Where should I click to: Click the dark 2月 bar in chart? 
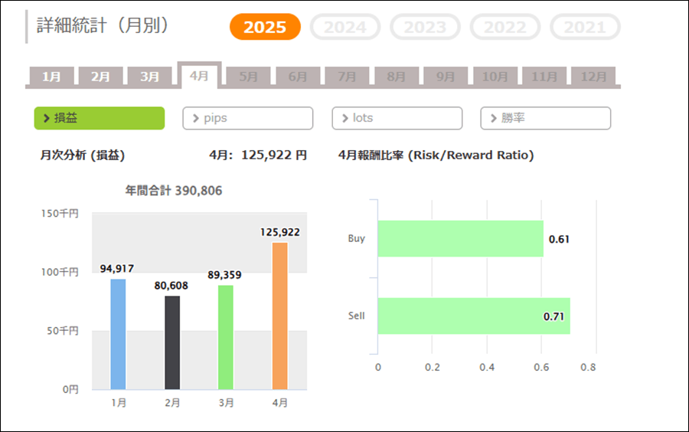pos(172,342)
